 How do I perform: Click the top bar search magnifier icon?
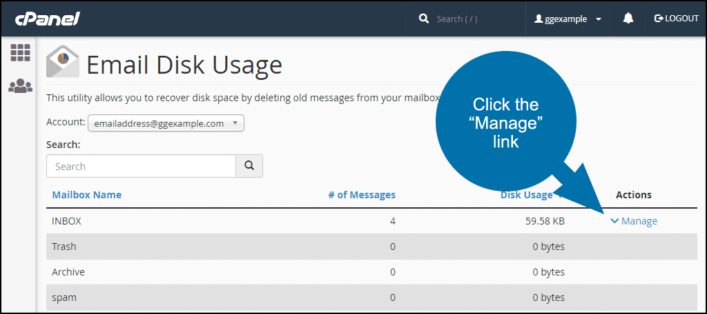tap(423, 19)
